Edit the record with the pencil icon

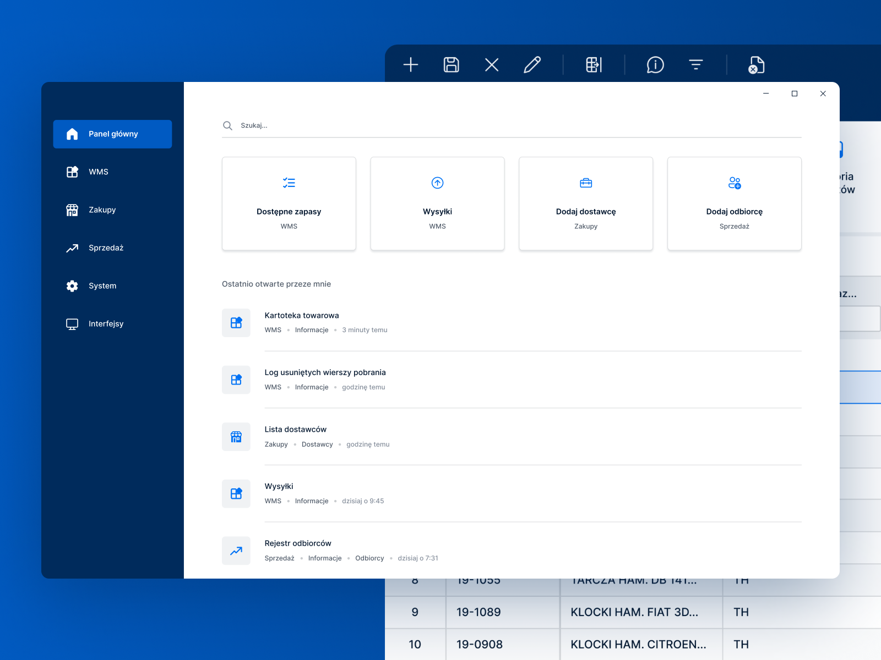532,65
